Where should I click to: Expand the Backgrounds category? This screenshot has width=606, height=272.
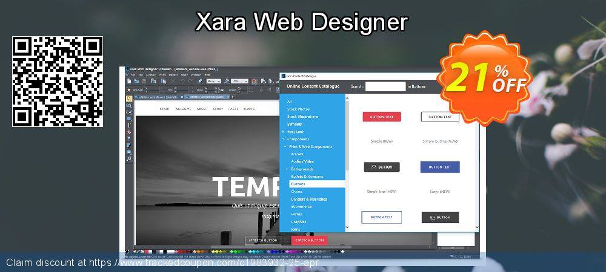point(287,169)
